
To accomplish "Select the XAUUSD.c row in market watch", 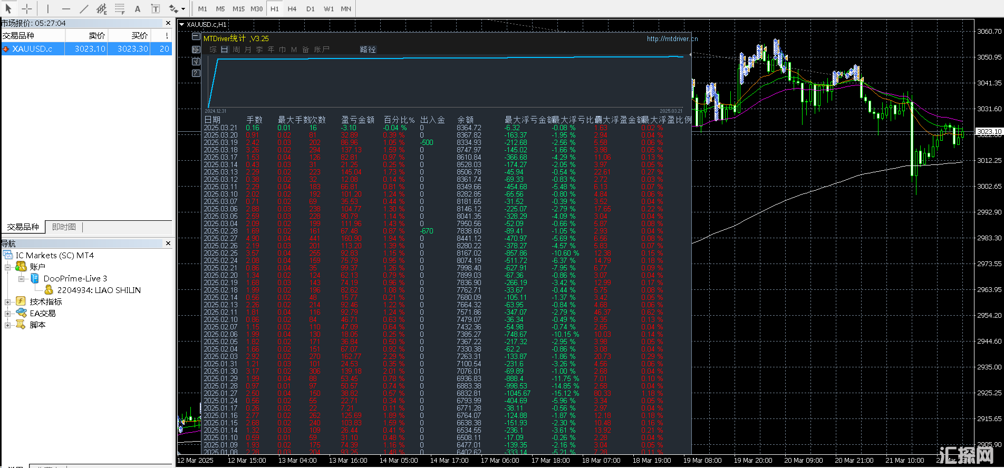I will coord(33,49).
